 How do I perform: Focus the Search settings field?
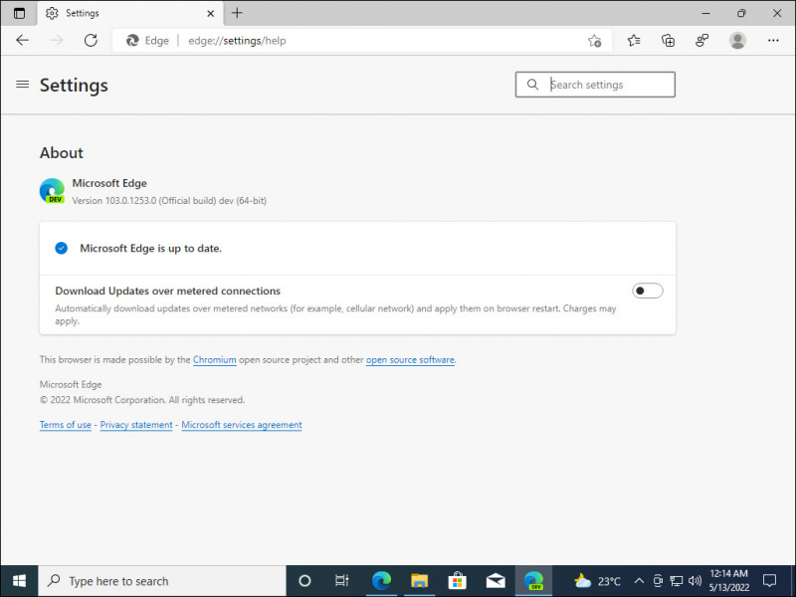tap(595, 85)
